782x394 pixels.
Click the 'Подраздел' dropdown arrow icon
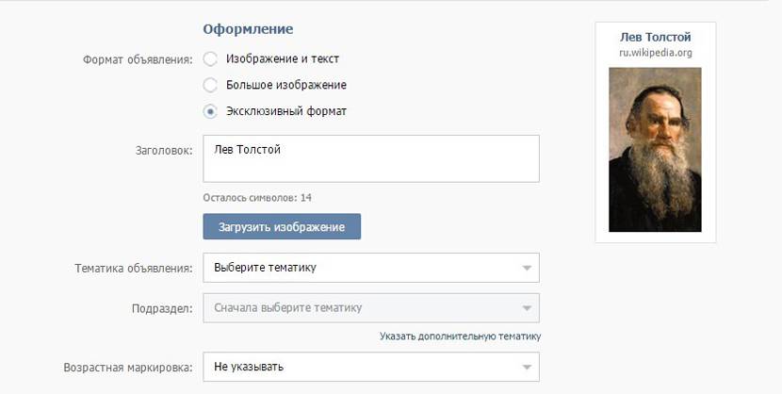(x=526, y=308)
